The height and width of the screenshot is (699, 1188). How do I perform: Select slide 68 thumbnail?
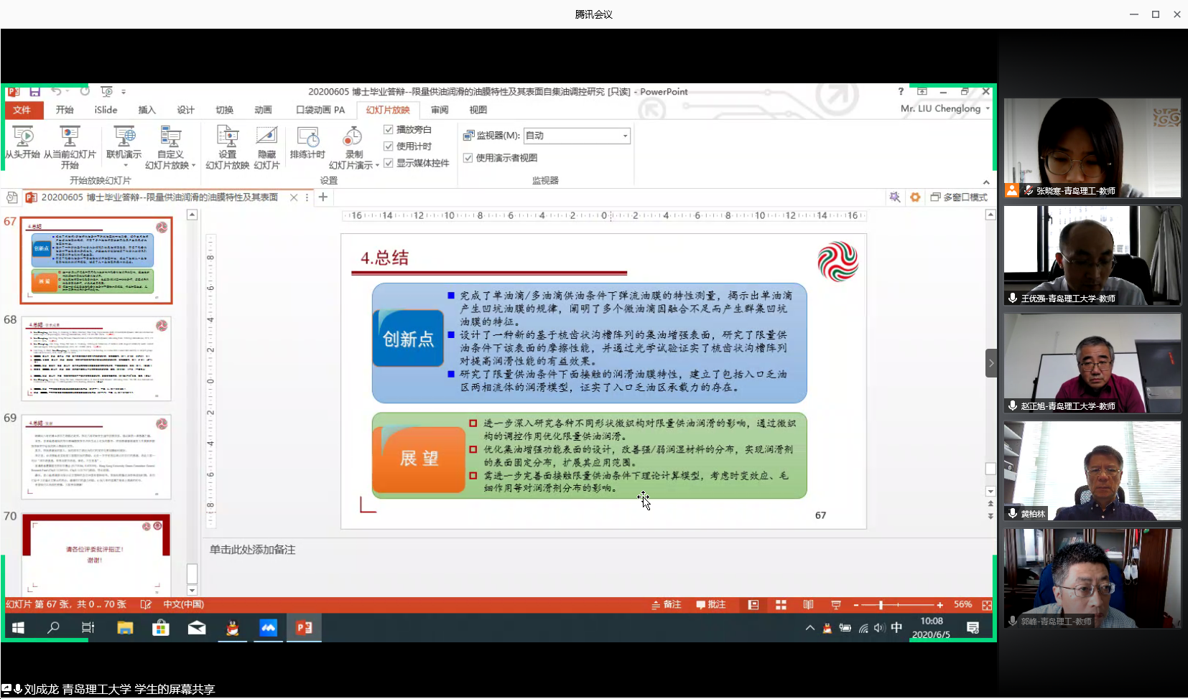96,359
